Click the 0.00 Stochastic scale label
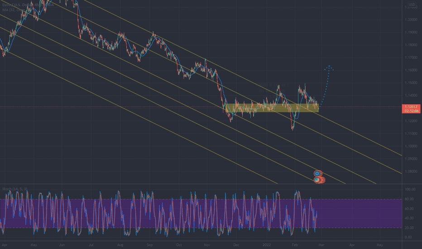The width and height of the screenshot is (422, 249). coord(408,237)
